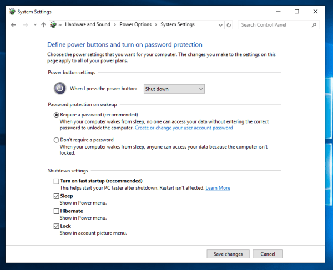Expand the address bar history dropdown
Viewport: 333px width, 270px height.
(220, 25)
